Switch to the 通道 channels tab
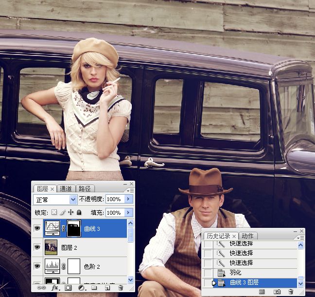The image size is (315, 297). (66, 188)
